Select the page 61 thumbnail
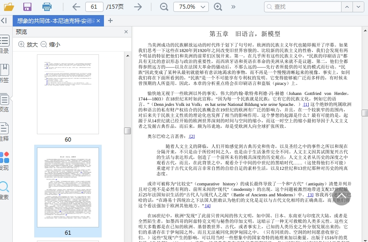 coord(68,188)
